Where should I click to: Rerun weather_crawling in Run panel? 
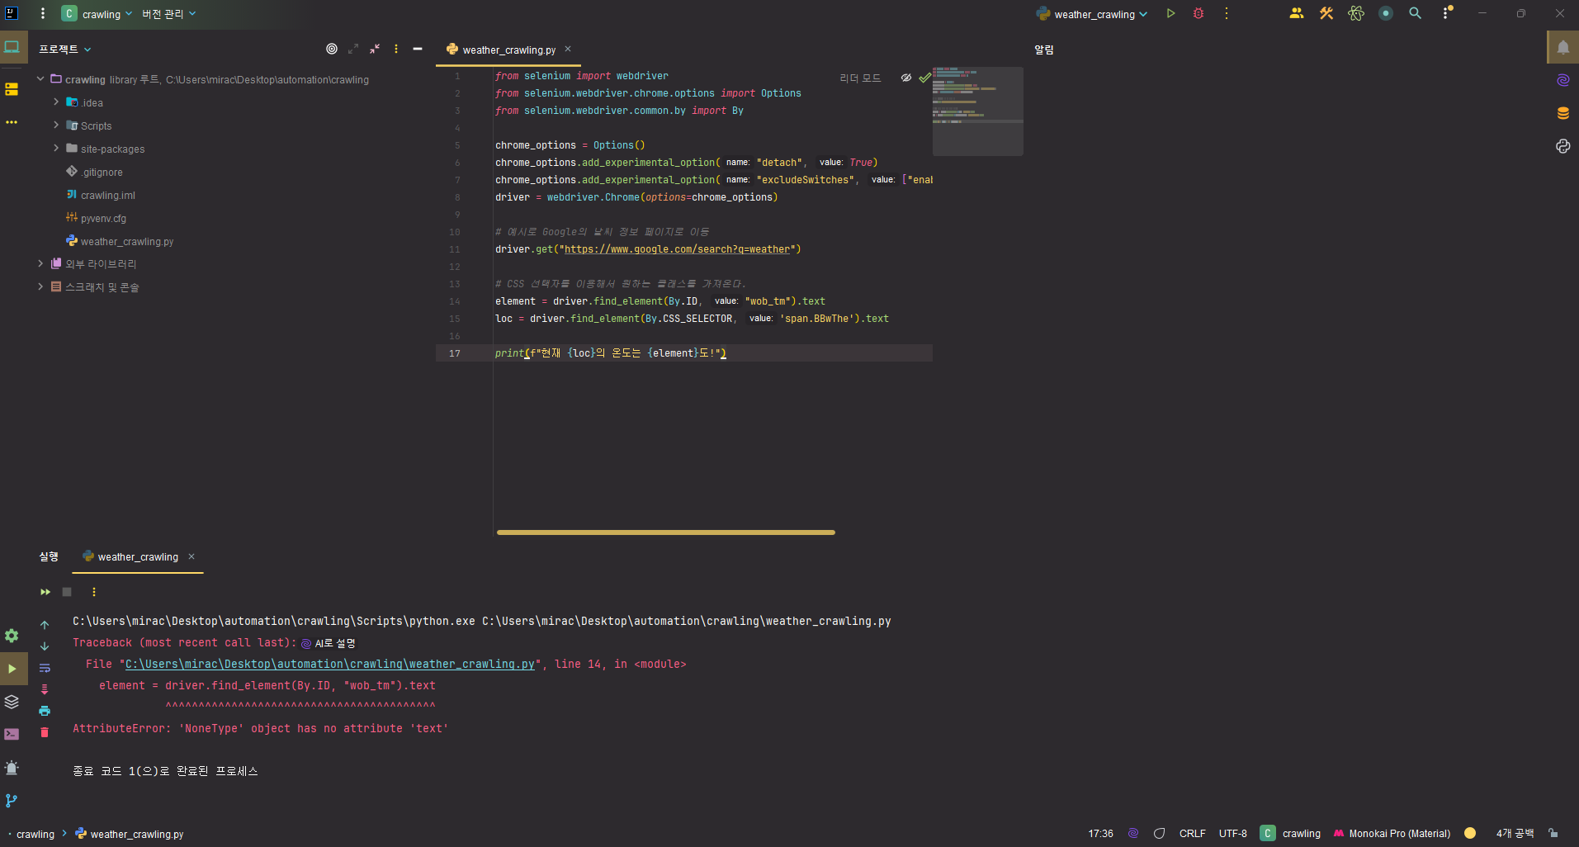(45, 592)
